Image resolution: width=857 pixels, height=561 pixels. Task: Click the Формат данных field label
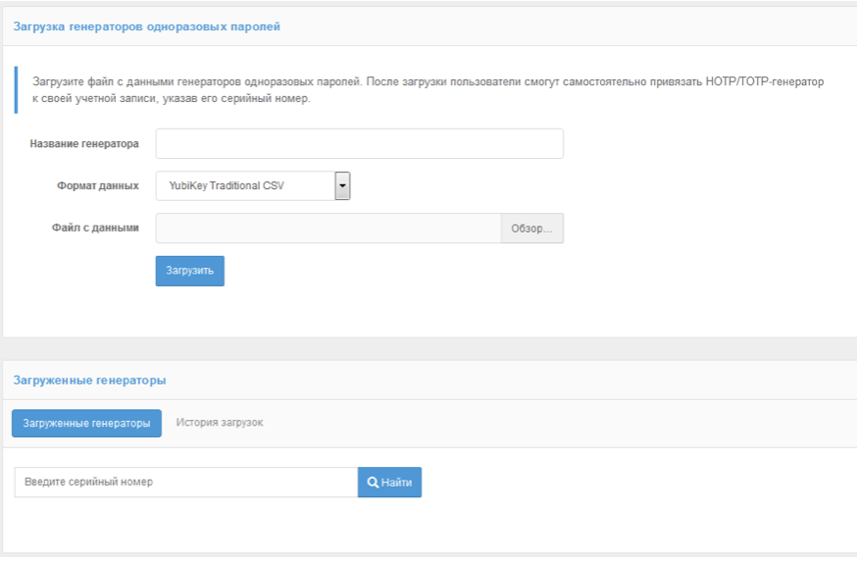pos(97,185)
